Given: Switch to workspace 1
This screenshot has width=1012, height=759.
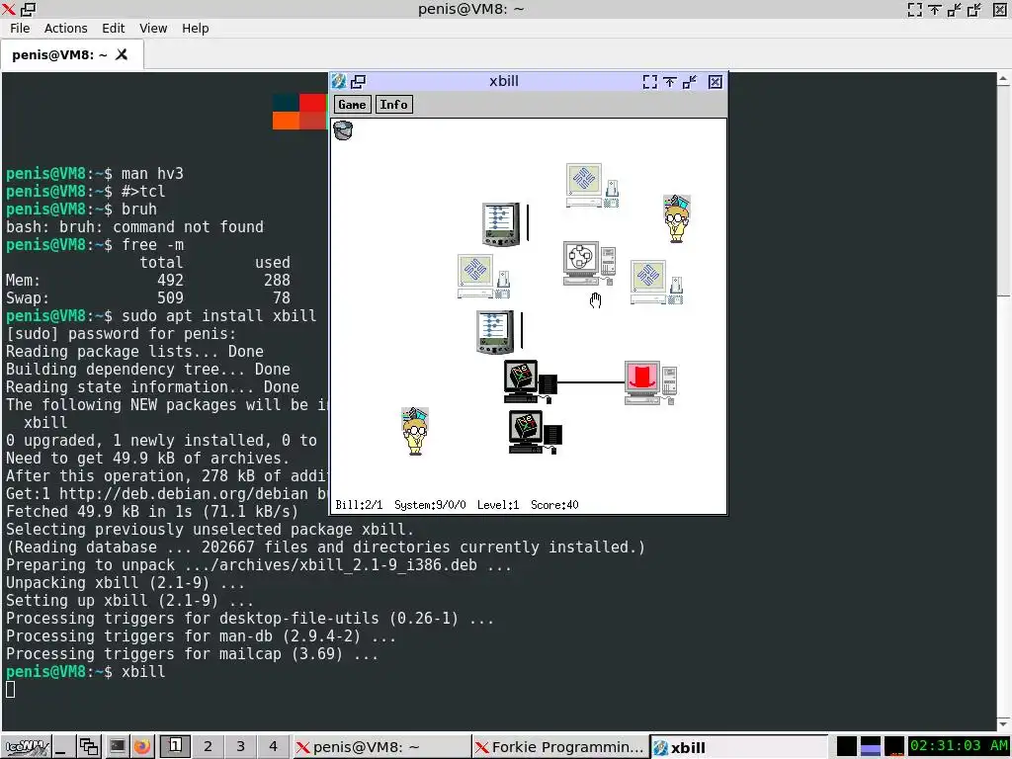Looking at the screenshot, I should [175, 746].
